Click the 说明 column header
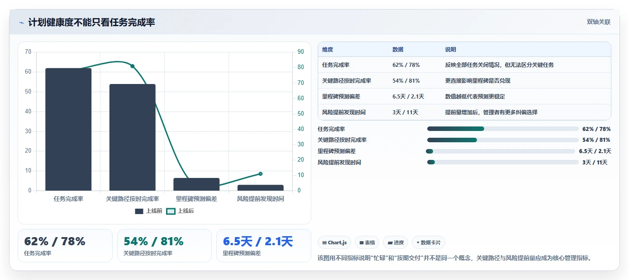629x280 pixels. tap(451, 50)
